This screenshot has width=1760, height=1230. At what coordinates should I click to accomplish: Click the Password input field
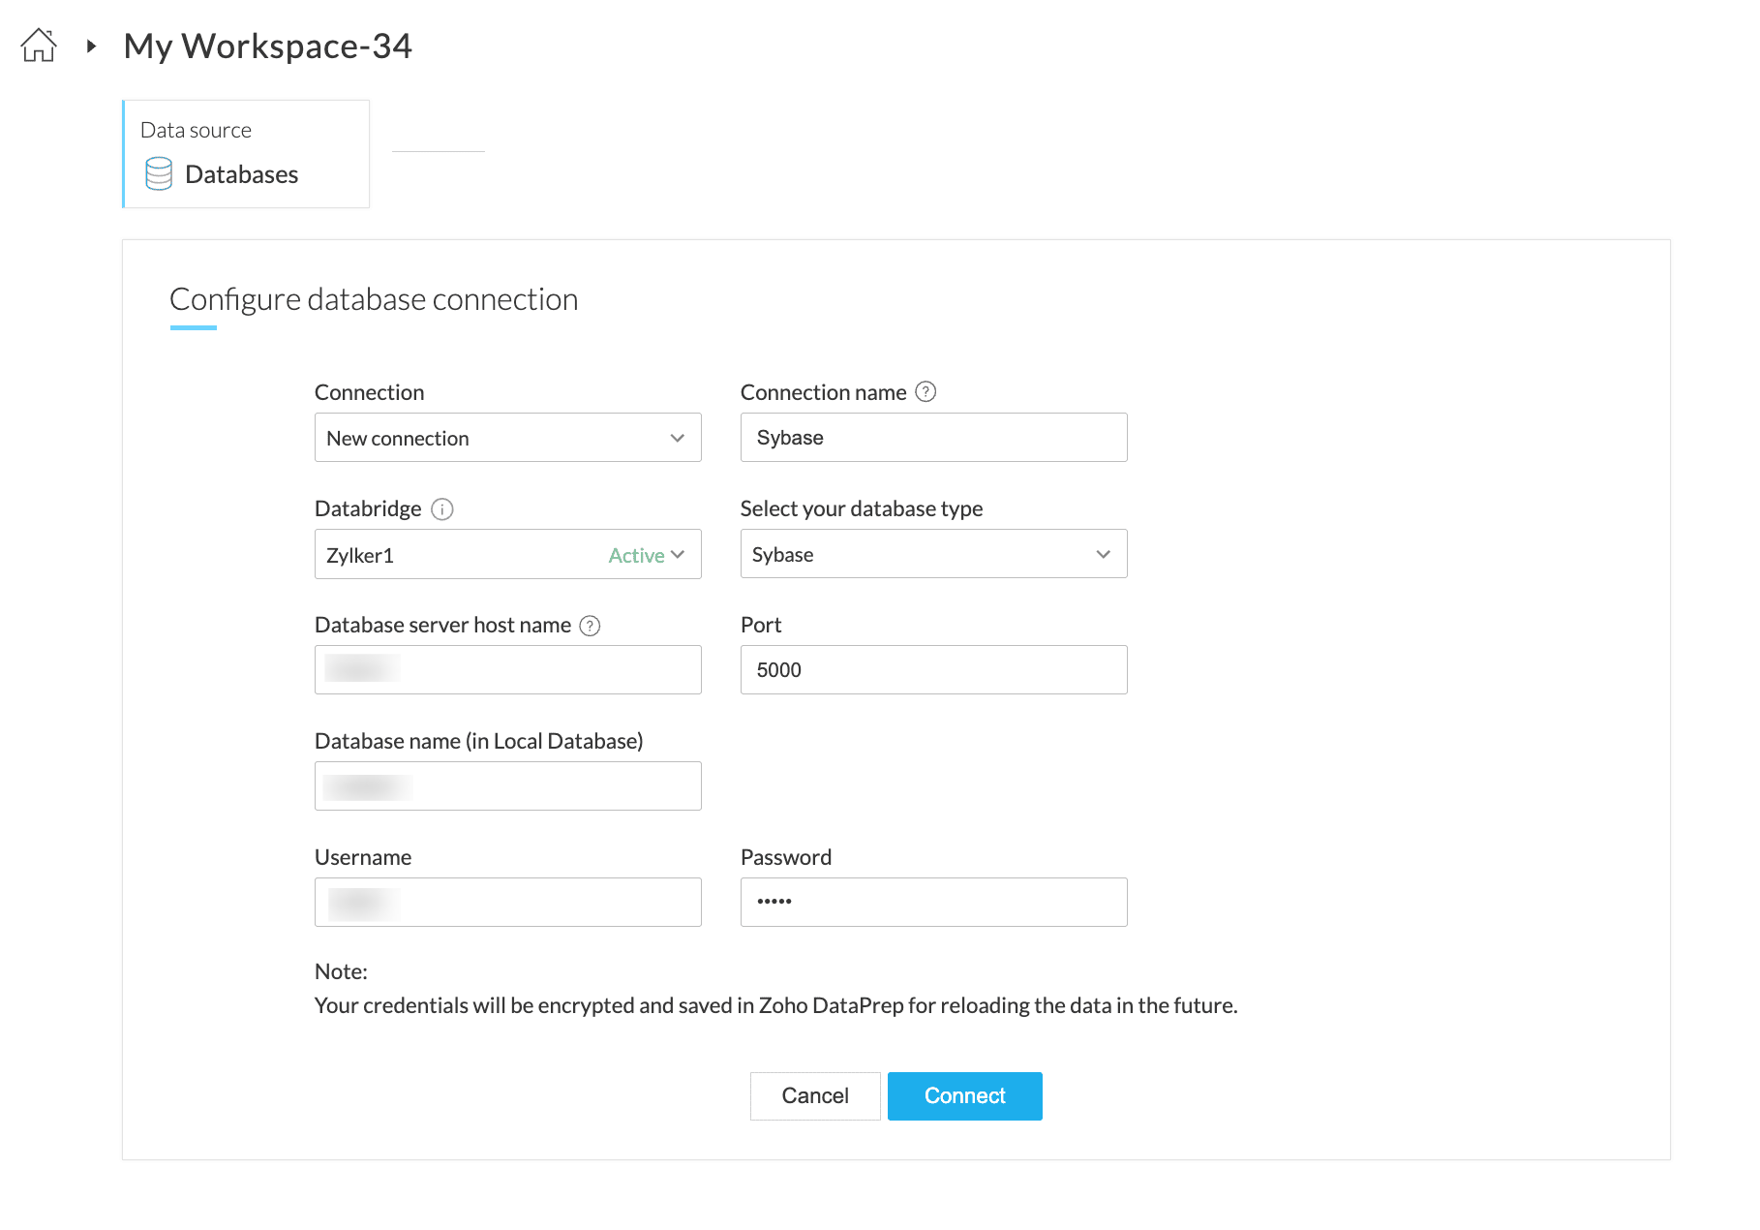pyautogui.click(x=933, y=903)
